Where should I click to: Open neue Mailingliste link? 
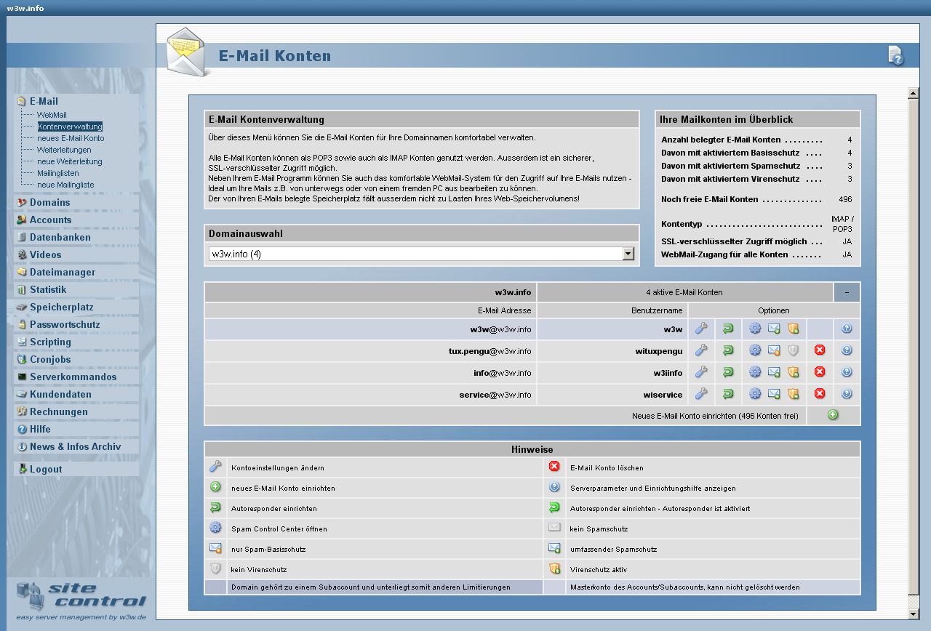click(x=65, y=185)
